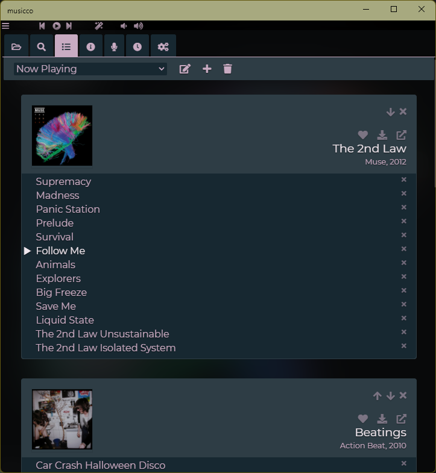The image size is (436, 473).
Task: Edit playlist with the pencil icon
Action: click(185, 69)
